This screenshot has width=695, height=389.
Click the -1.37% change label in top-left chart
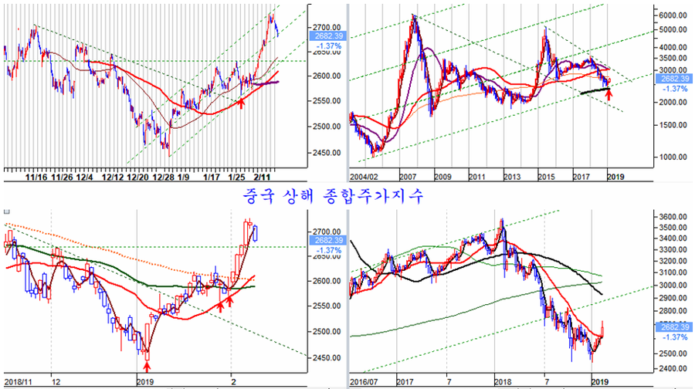[327, 46]
